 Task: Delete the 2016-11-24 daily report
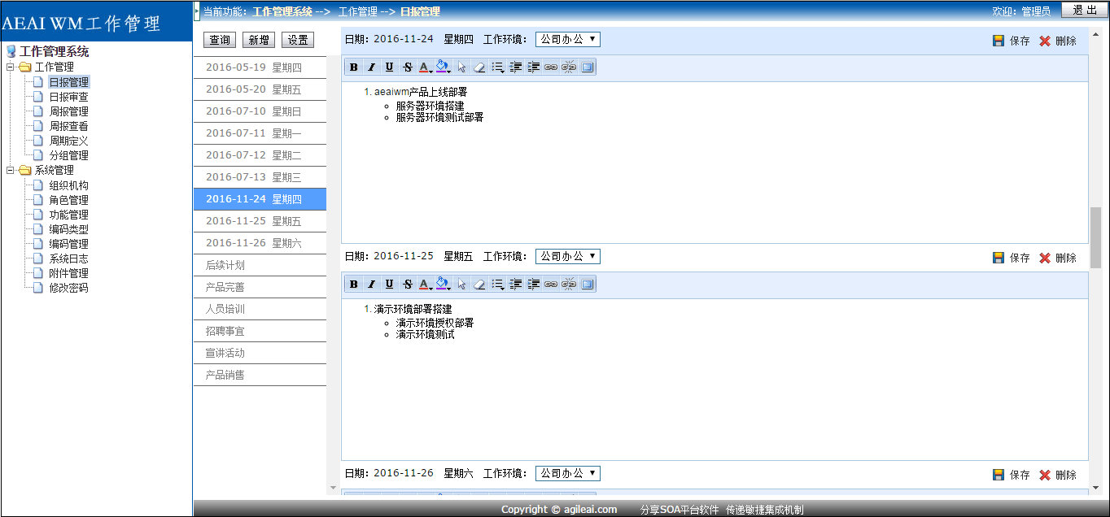1058,41
